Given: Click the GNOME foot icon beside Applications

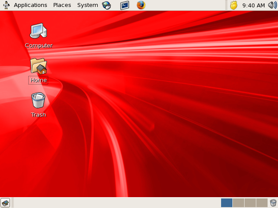Looking at the screenshot, I should click(x=6, y=5).
